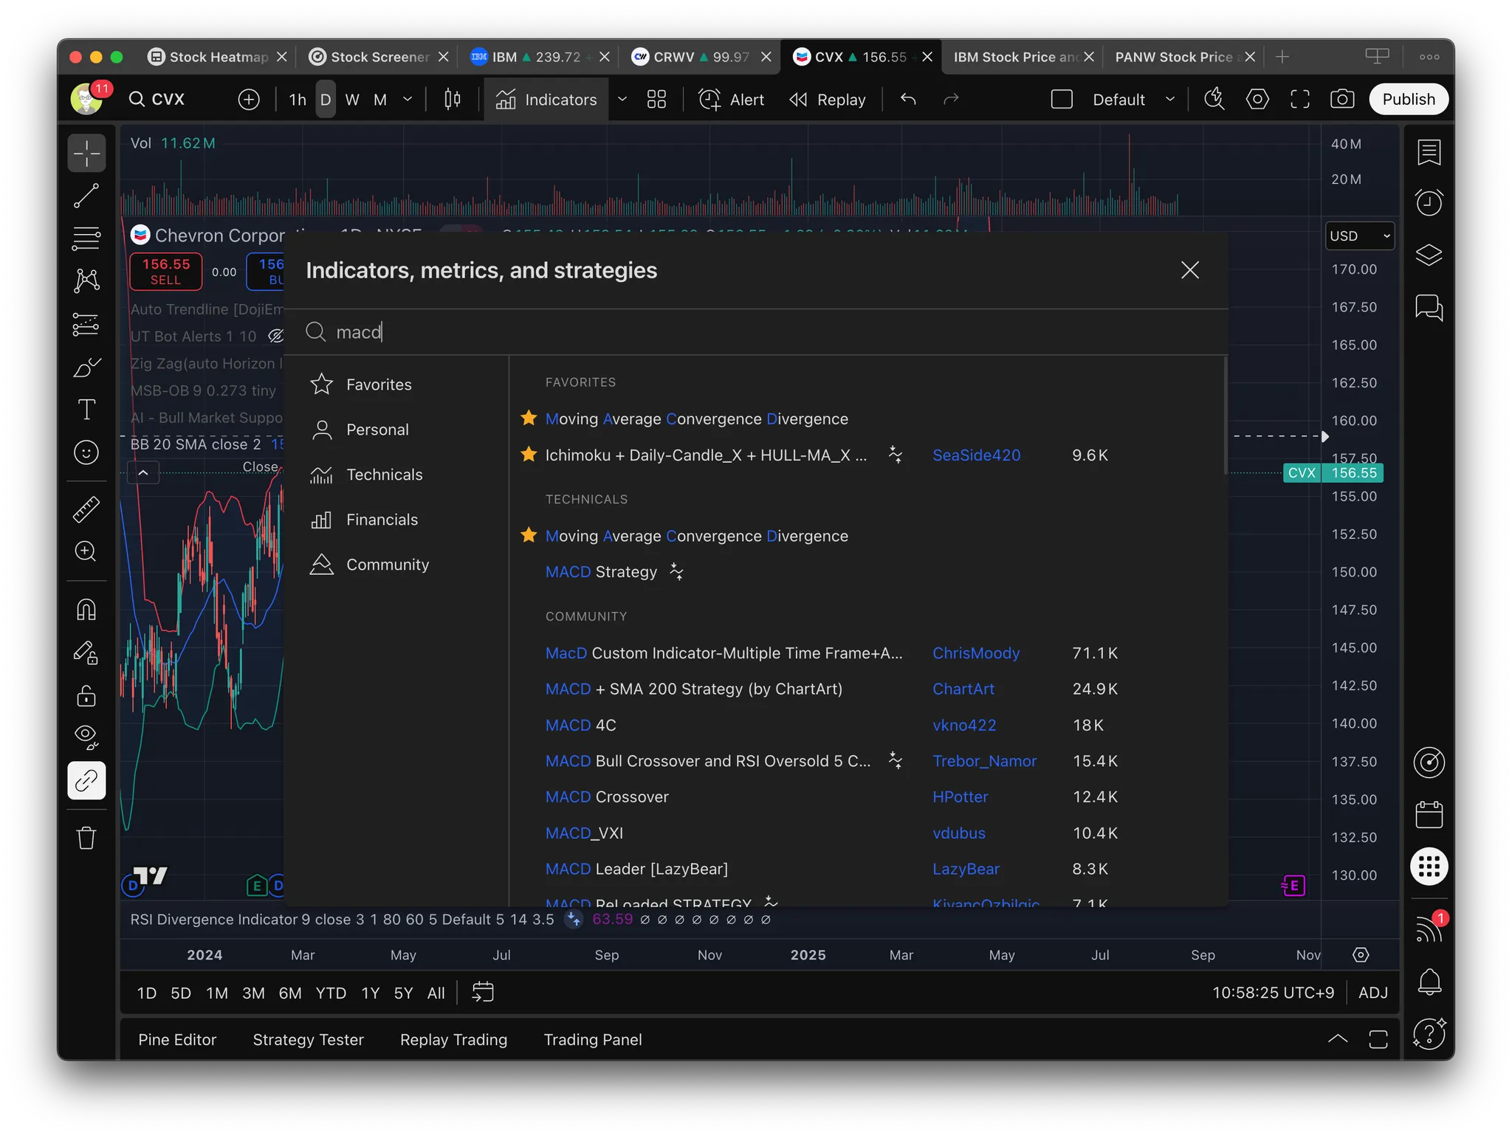This screenshot has height=1136, width=1512.
Task: Toggle lock all drawings icon
Action: tap(86, 695)
